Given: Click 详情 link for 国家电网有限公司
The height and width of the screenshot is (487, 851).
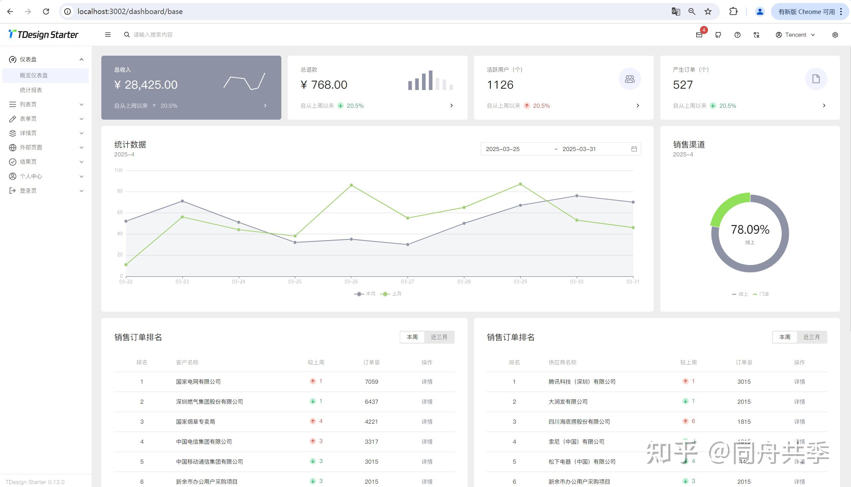Looking at the screenshot, I should coord(427,382).
